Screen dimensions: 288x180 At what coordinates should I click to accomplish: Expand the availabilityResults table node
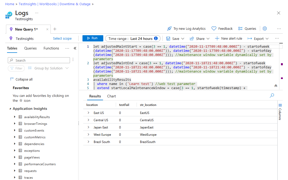[x=15, y=117]
